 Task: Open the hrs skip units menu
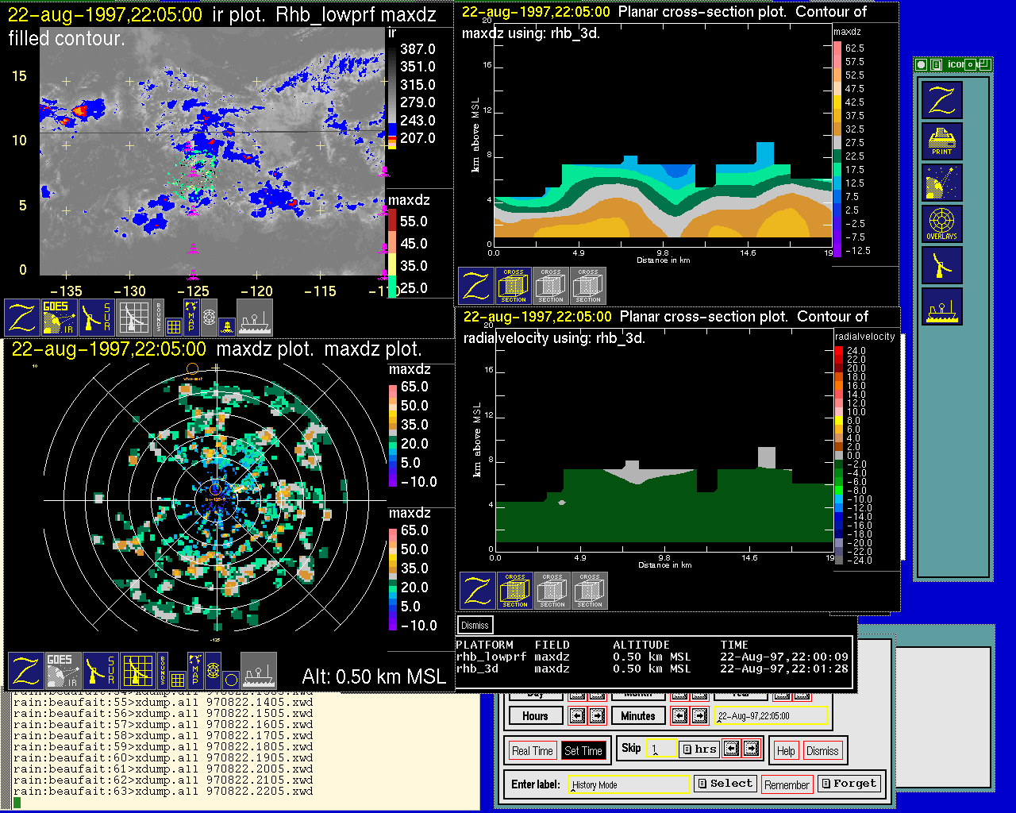click(x=699, y=749)
